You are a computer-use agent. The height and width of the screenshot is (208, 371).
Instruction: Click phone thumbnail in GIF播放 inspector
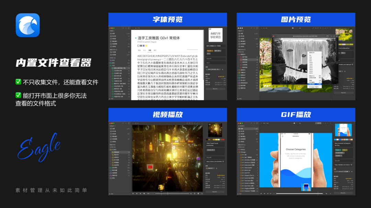tap(343, 130)
